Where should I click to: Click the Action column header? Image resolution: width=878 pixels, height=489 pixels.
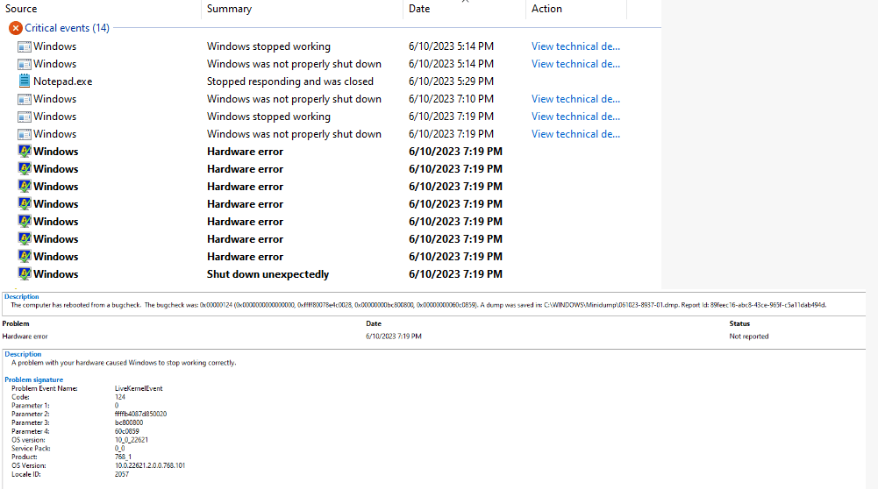(546, 9)
